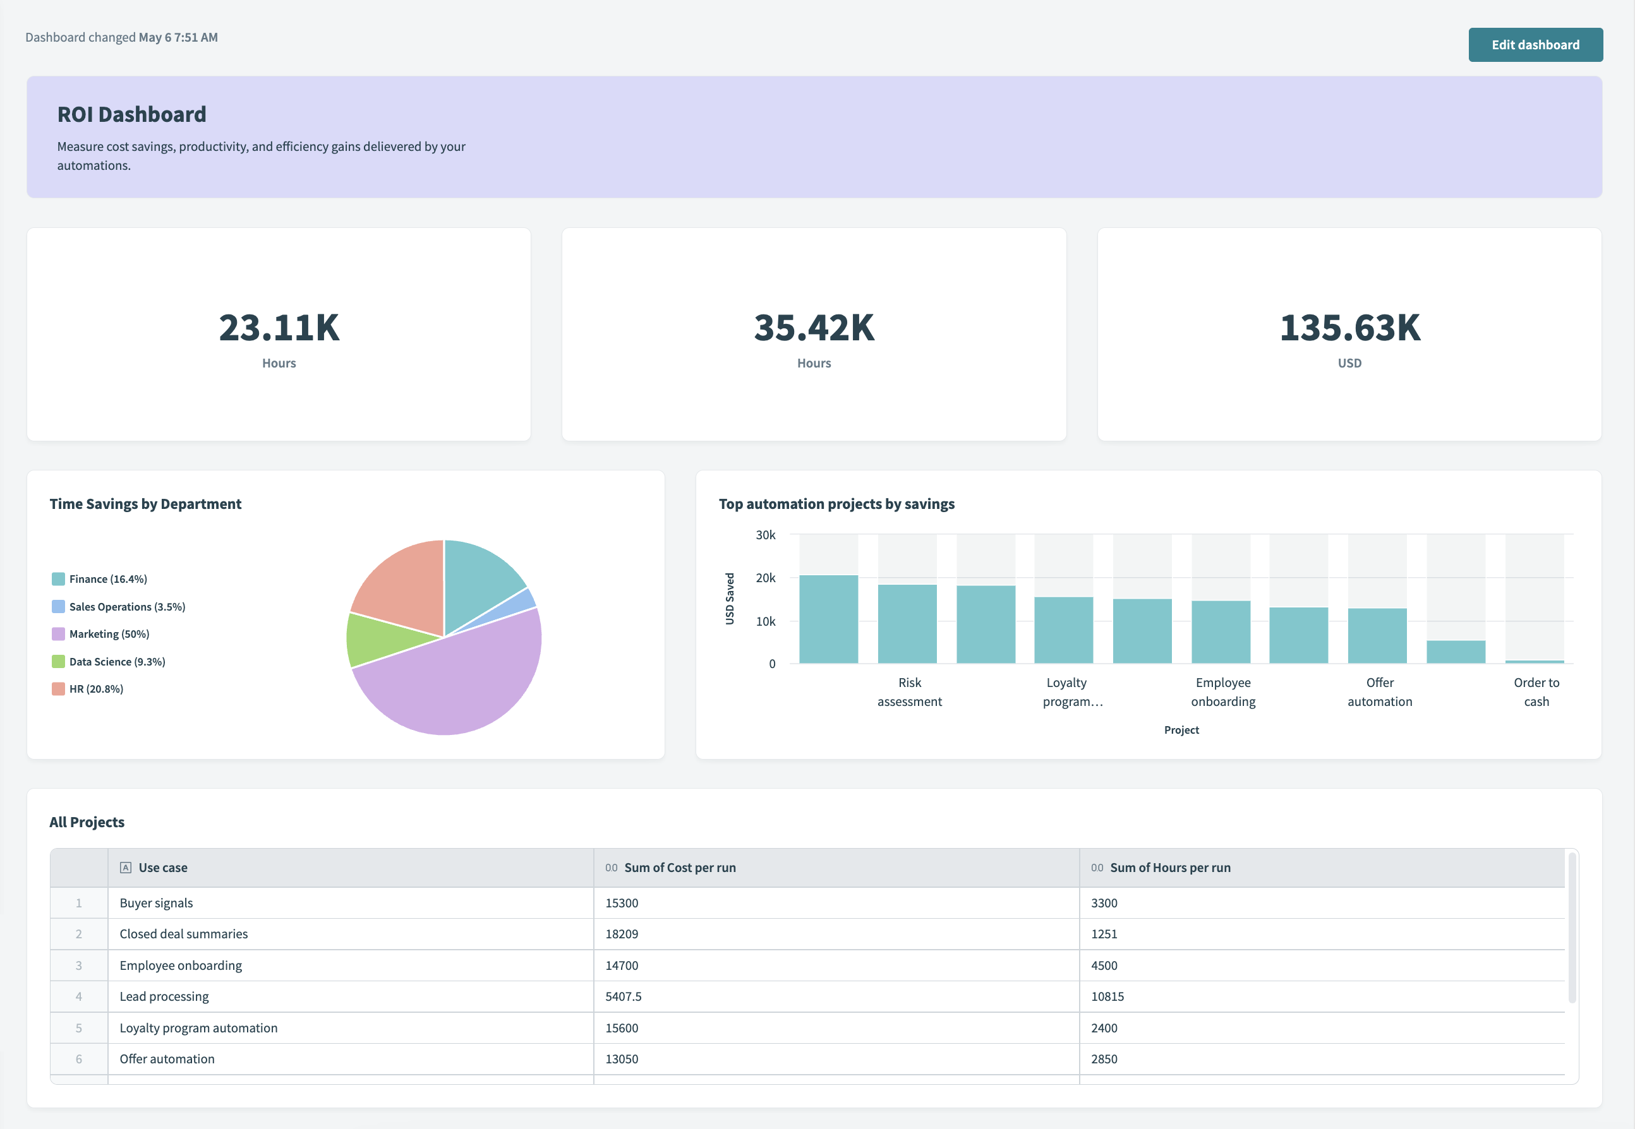Screen dimensions: 1635x1129
Task: Select the Lead processing table cell
Action: [164, 996]
